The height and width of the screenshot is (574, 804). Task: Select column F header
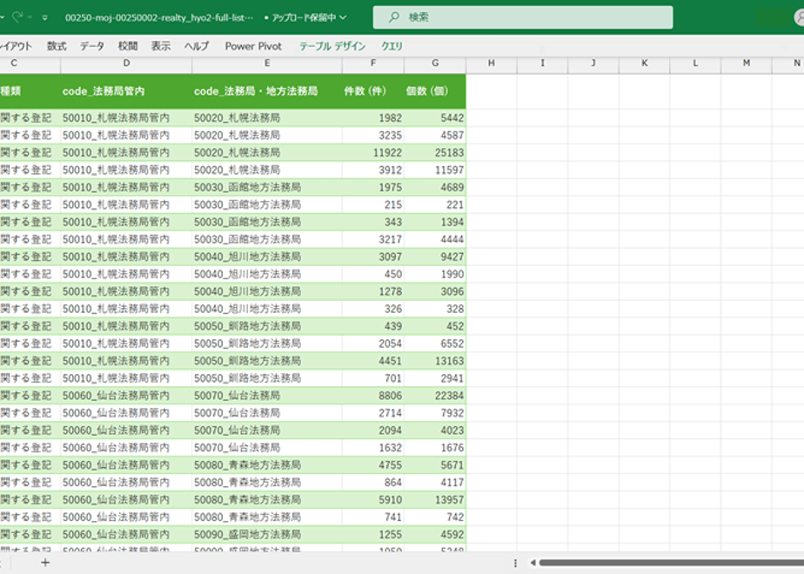click(x=372, y=63)
